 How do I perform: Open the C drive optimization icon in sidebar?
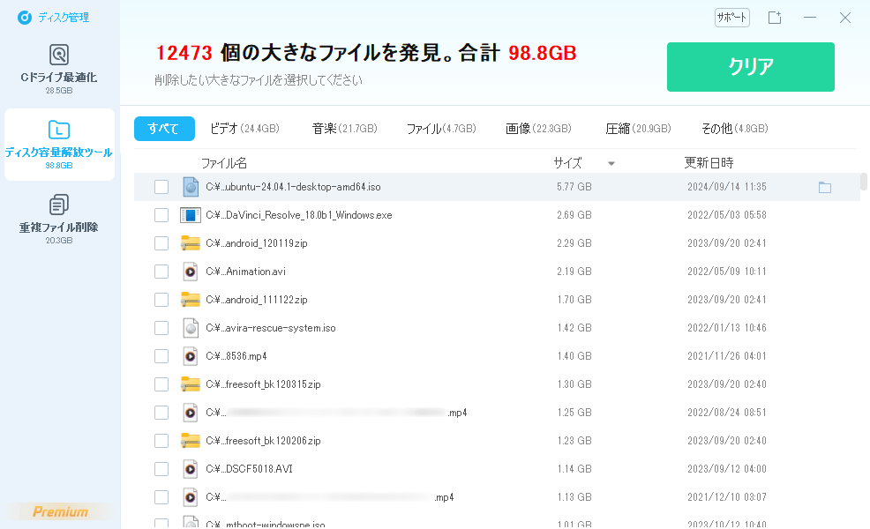point(59,55)
